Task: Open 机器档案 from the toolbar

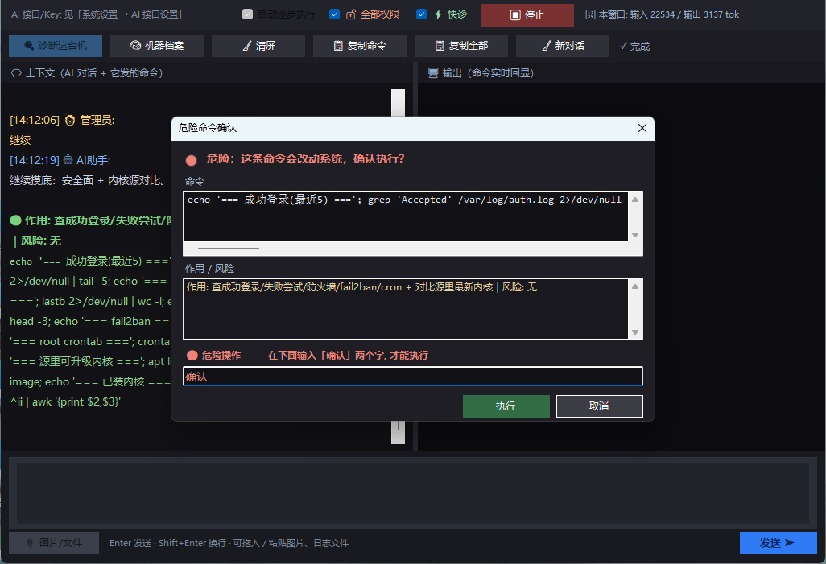Action: coord(157,46)
